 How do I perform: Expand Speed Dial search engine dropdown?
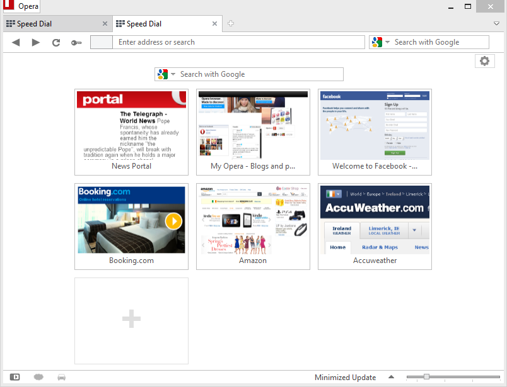click(173, 74)
